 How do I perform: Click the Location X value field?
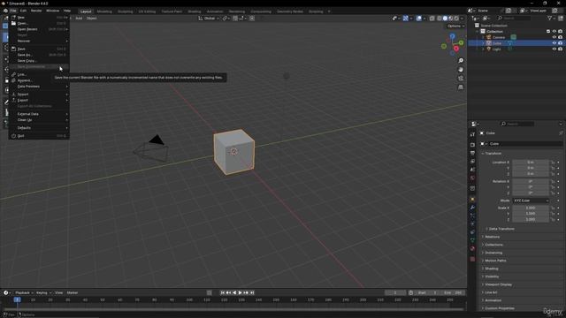pos(531,163)
